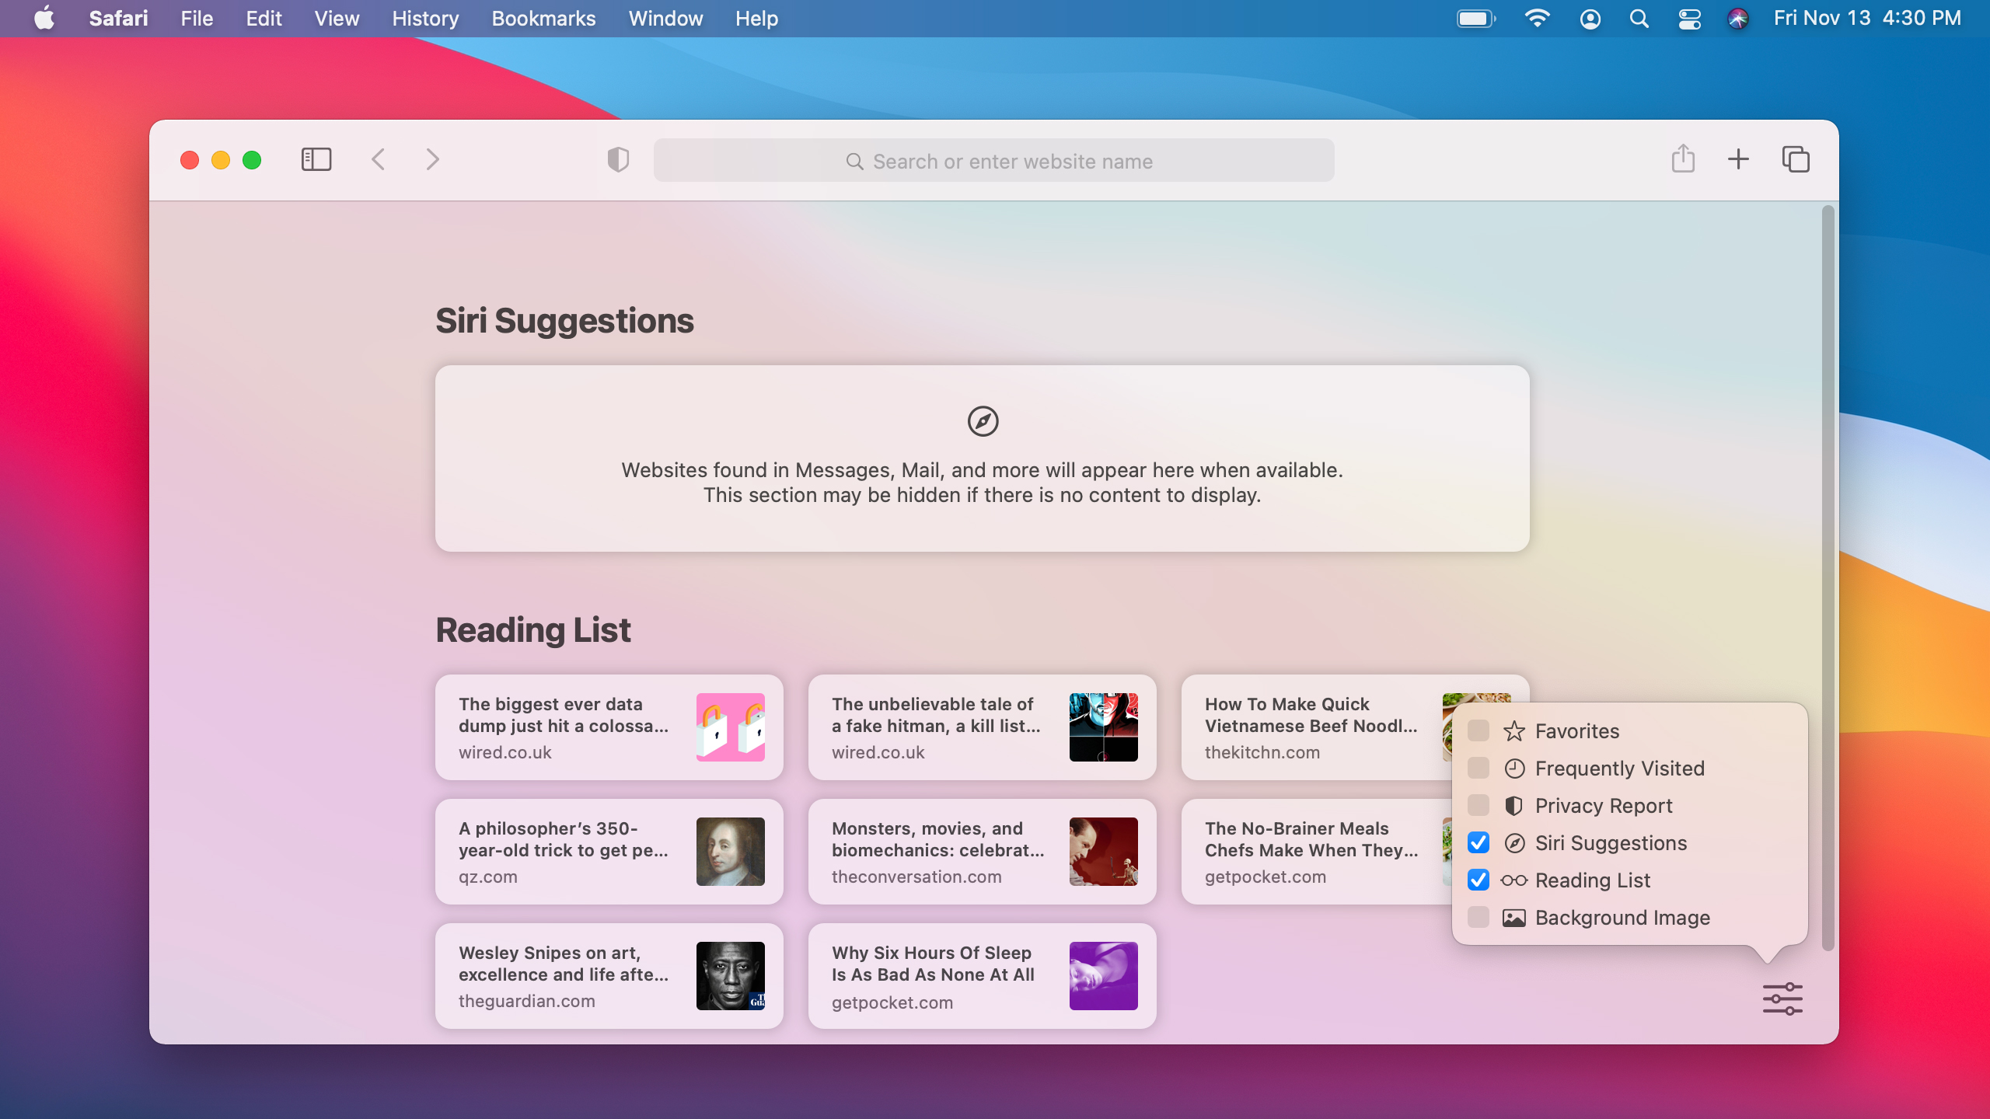Show the Safari sidebar

[316, 160]
